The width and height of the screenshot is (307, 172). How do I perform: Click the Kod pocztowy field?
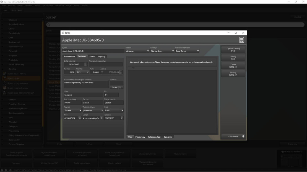pyautogui.click(x=73, y=103)
